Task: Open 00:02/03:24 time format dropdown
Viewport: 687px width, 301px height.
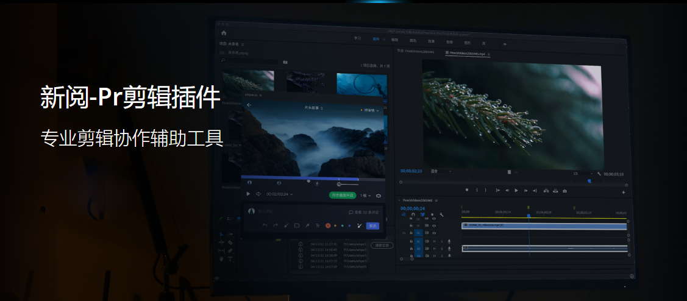Action: [x=280, y=194]
